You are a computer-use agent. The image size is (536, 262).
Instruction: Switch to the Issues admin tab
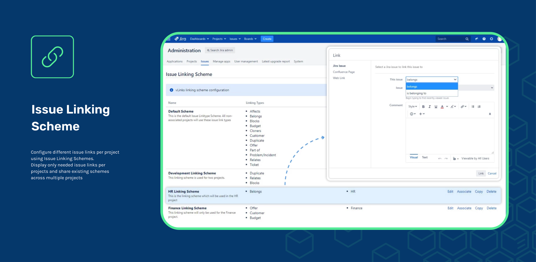coord(205,61)
